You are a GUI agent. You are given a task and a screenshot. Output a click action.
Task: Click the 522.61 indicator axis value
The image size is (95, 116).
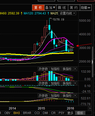pyautogui.click(x=86, y=98)
